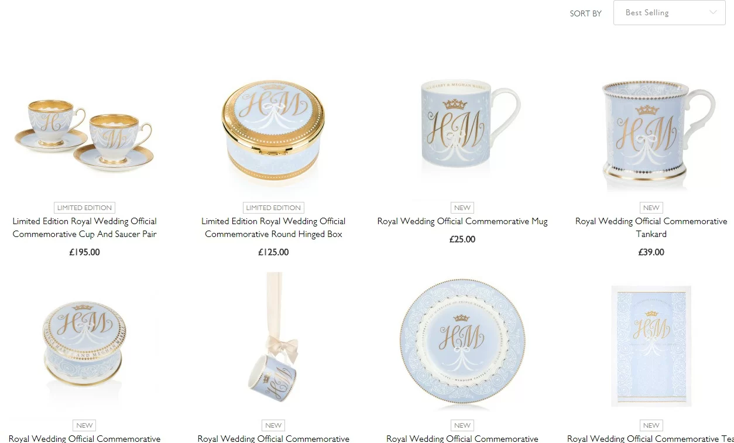Open the Commemorative Tankard picture

tap(652, 131)
